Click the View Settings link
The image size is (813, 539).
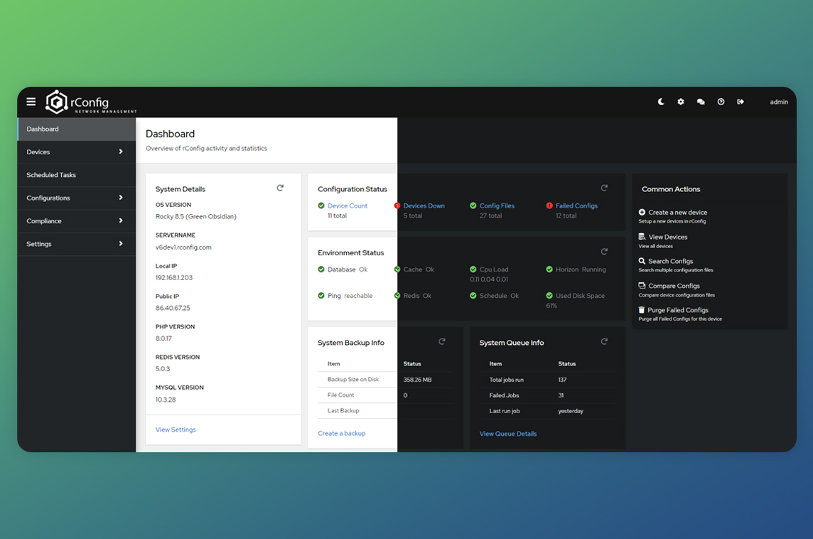[x=176, y=429]
